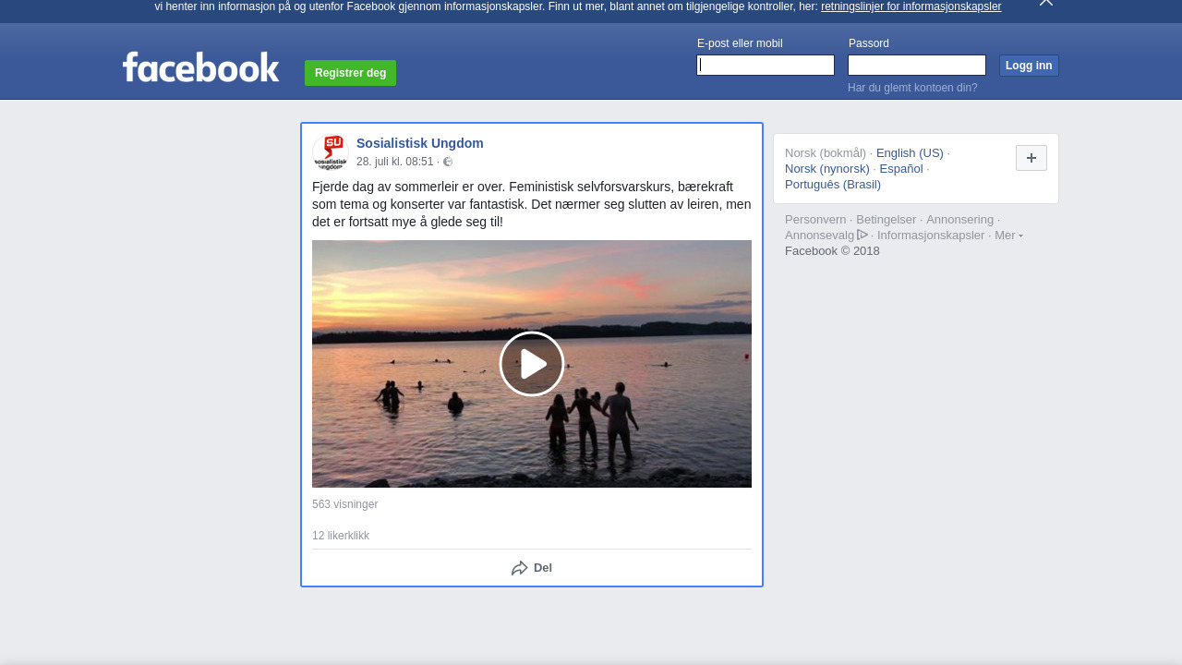Image resolution: width=1182 pixels, height=665 pixels.
Task: Open Sosialistisk Ungdom profile picture
Action: [x=331, y=152]
